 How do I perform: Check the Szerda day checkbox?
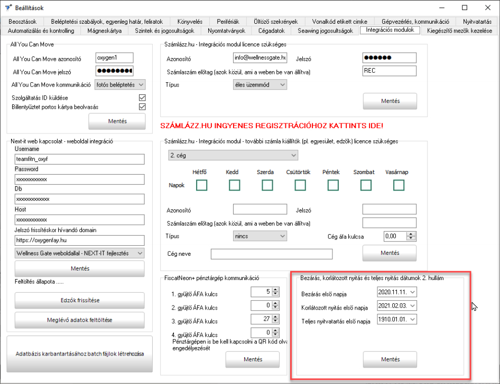[x=267, y=185]
